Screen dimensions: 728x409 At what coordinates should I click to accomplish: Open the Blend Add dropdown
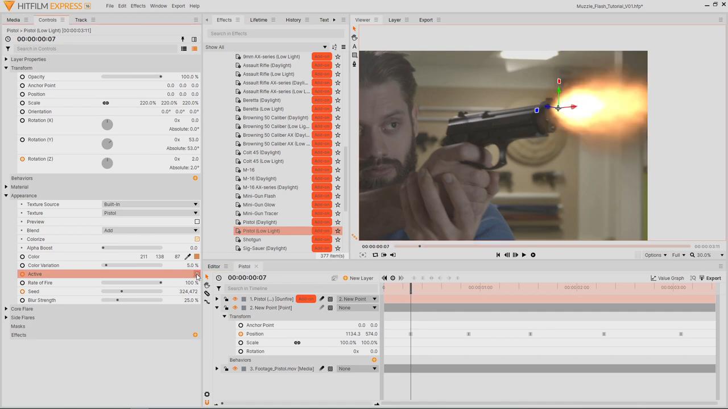click(x=150, y=231)
